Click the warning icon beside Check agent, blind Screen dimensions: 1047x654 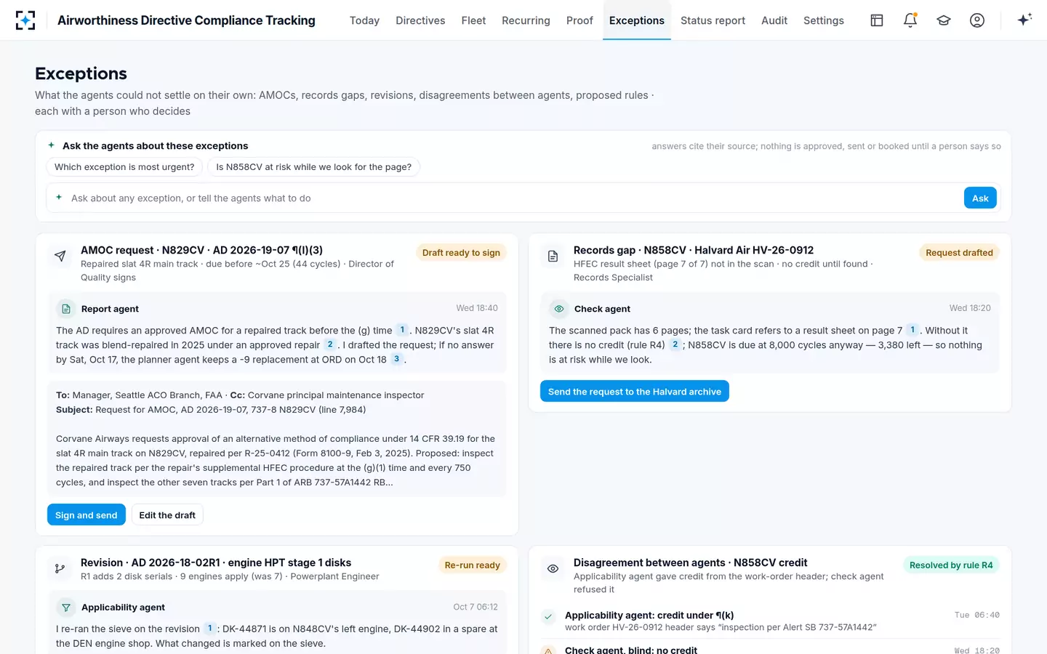(x=548, y=650)
